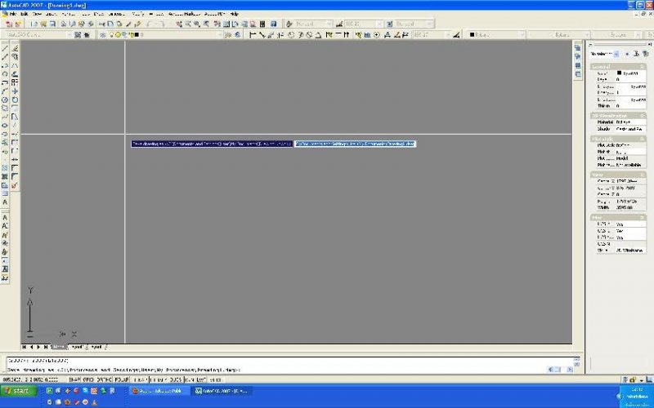Toggle DUCS in status bar
The width and height of the screenshot is (654, 408).
(x=176, y=379)
